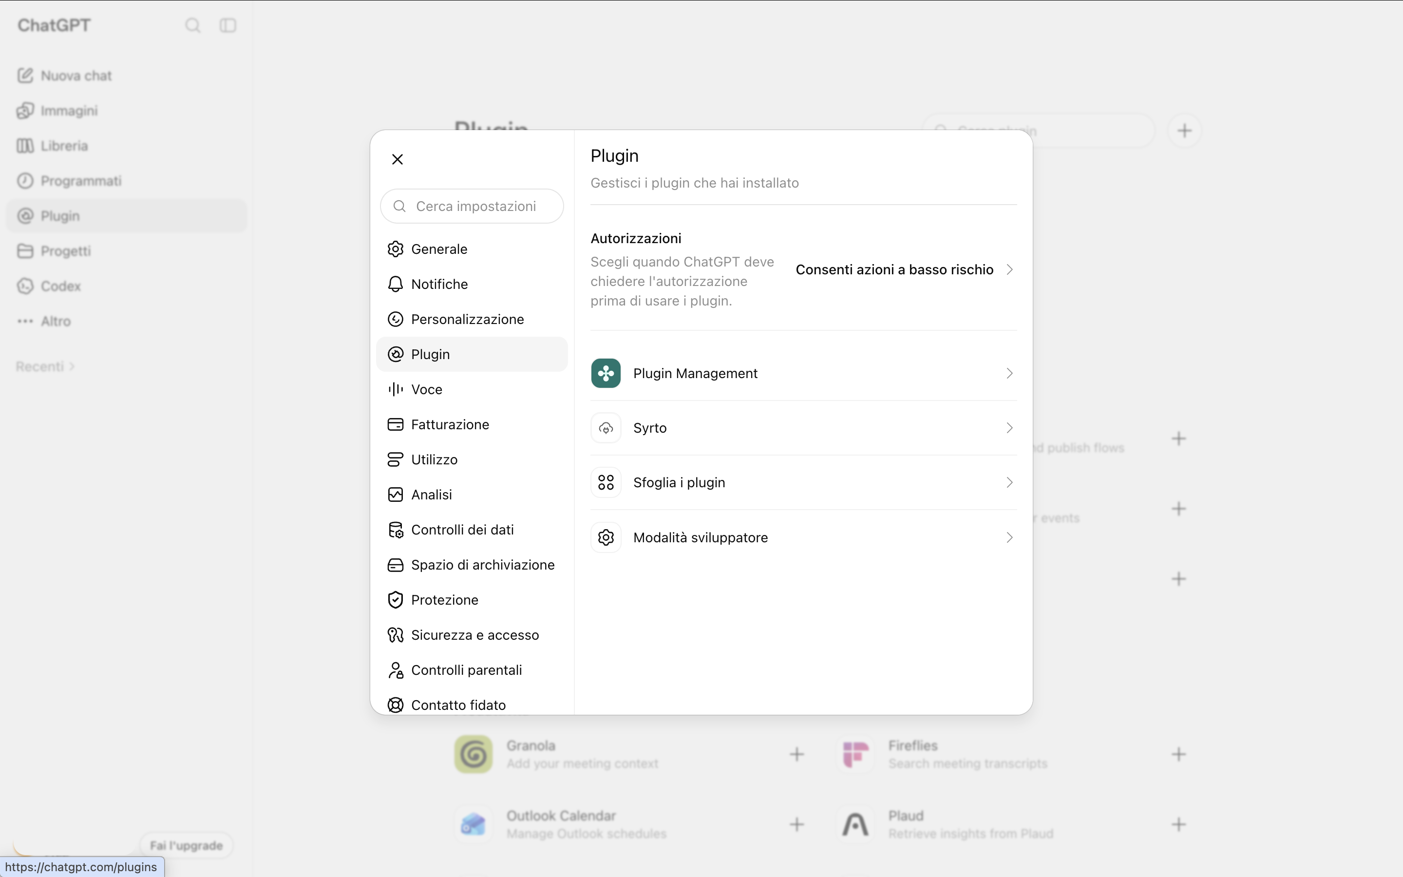The height and width of the screenshot is (877, 1403).
Task: Click the Protezione shield icon
Action: (x=396, y=600)
